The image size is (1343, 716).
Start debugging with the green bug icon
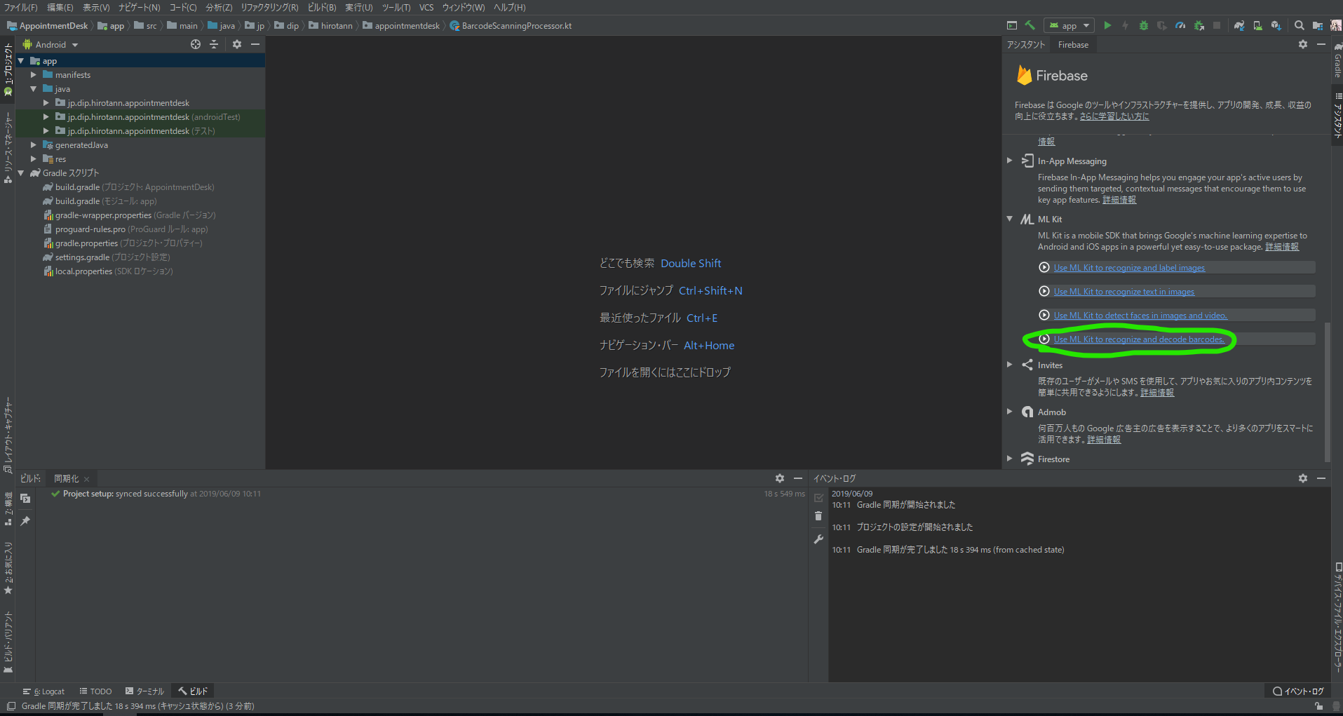pos(1144,25)
